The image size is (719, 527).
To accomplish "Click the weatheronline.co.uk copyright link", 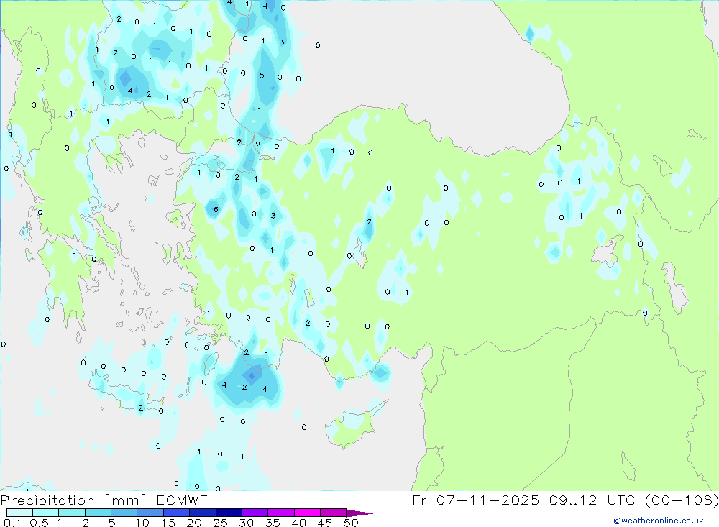I will 659,521.
